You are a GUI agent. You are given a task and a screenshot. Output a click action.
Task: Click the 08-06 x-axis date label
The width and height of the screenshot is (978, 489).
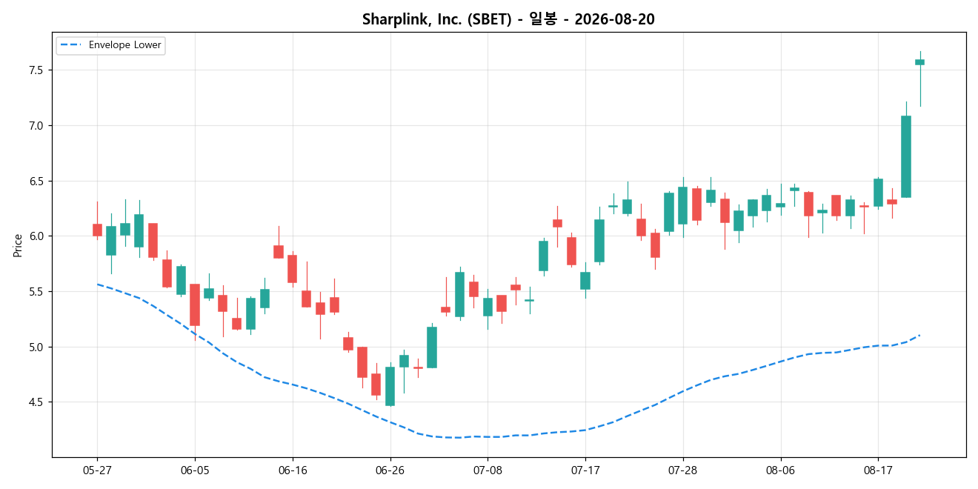780,470
